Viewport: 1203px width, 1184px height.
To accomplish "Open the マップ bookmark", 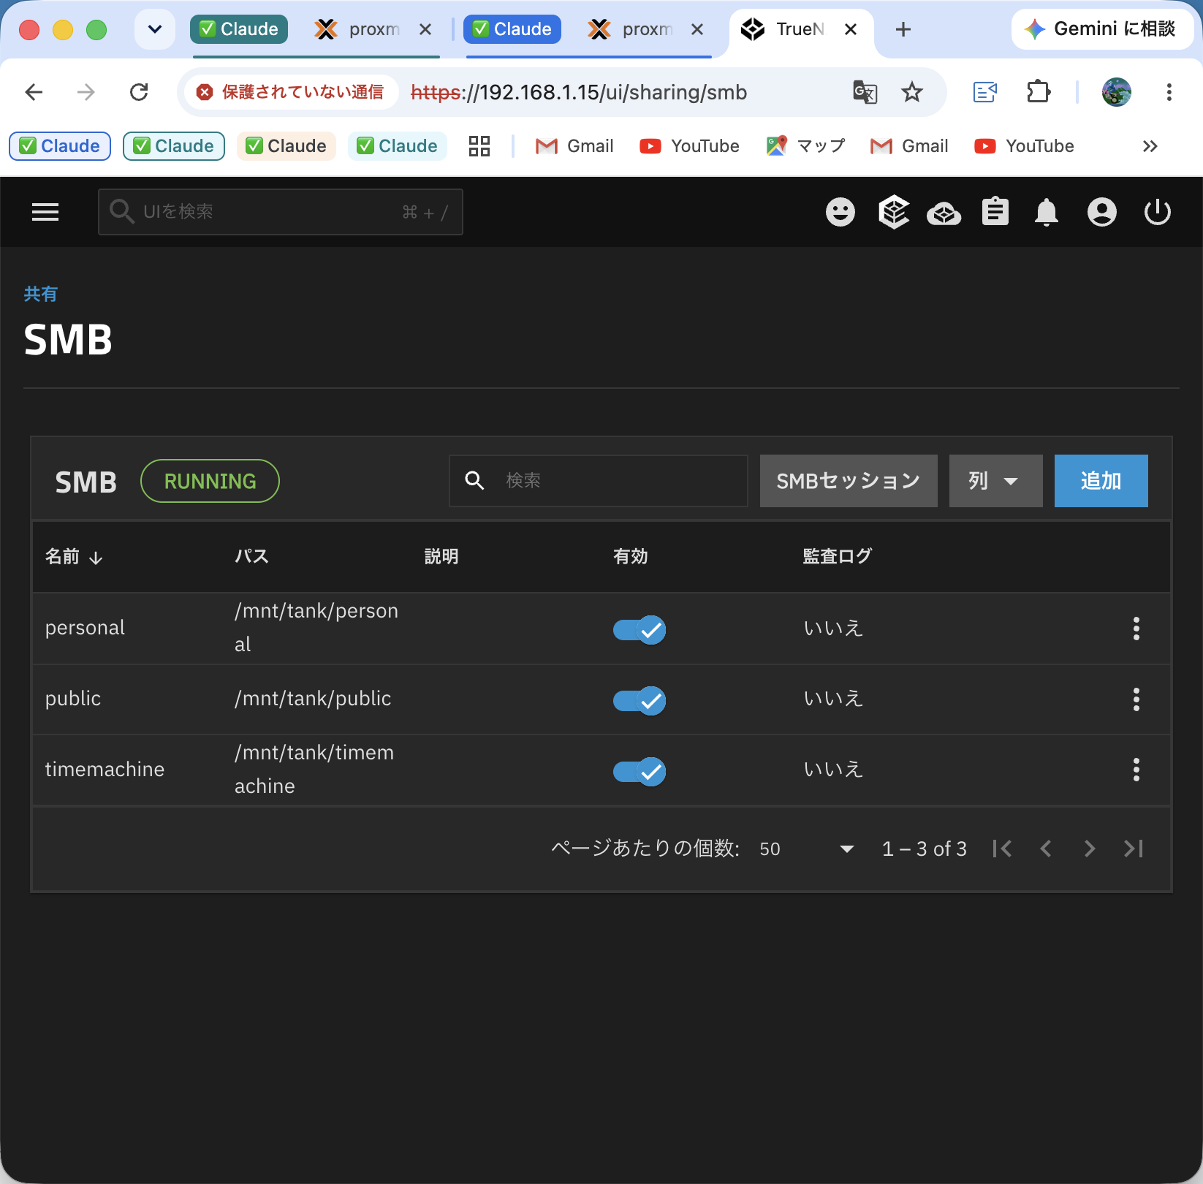I will click(x=805, y=146).
